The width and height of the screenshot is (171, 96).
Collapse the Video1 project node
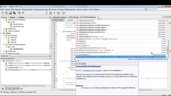click(2, 33)
